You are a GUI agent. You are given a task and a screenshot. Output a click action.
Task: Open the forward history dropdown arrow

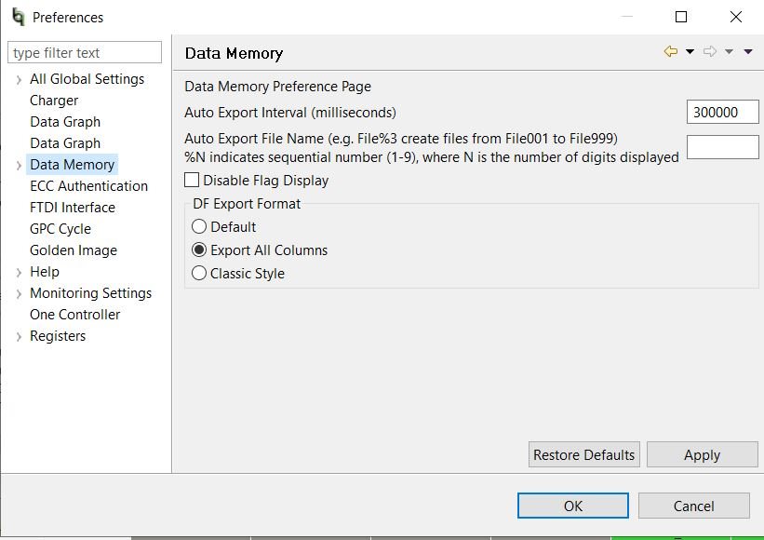tap(729, 51)
